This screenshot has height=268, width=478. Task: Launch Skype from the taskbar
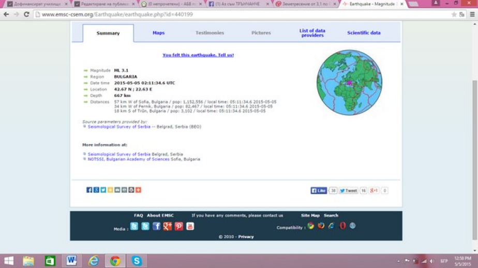pos(137,261)
